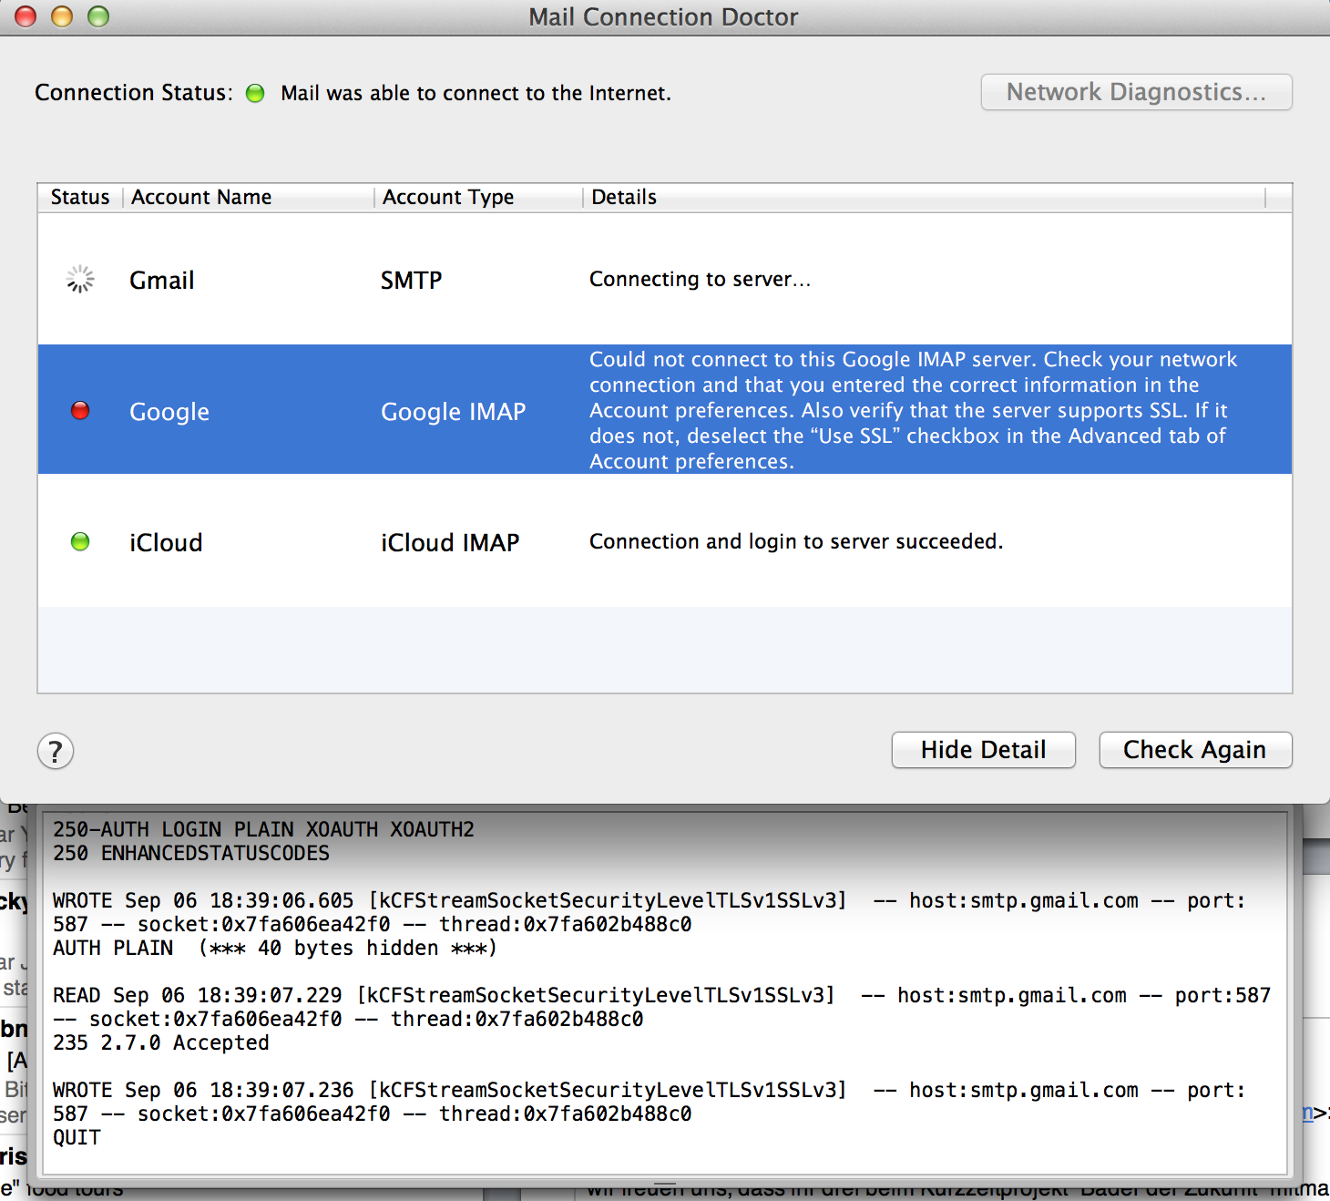
Task: Select the Google account name
Action: click(169, 412)
